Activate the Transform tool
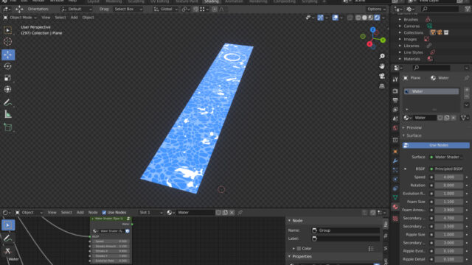Screen dimensions: 472x265 pos(8,90)
